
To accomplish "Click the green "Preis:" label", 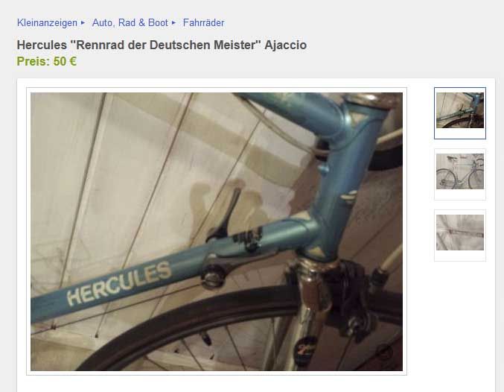I will pos(34,61).
